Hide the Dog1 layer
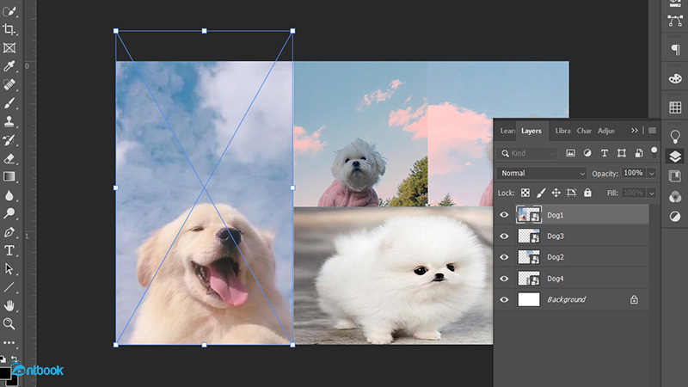 point(504,215)
